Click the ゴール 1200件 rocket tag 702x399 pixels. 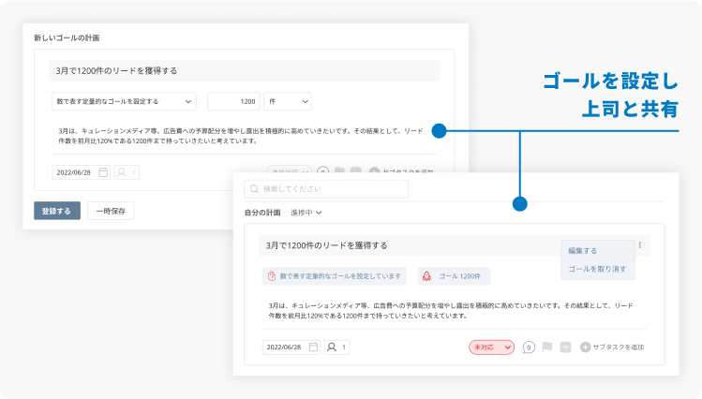click(454, 276)
